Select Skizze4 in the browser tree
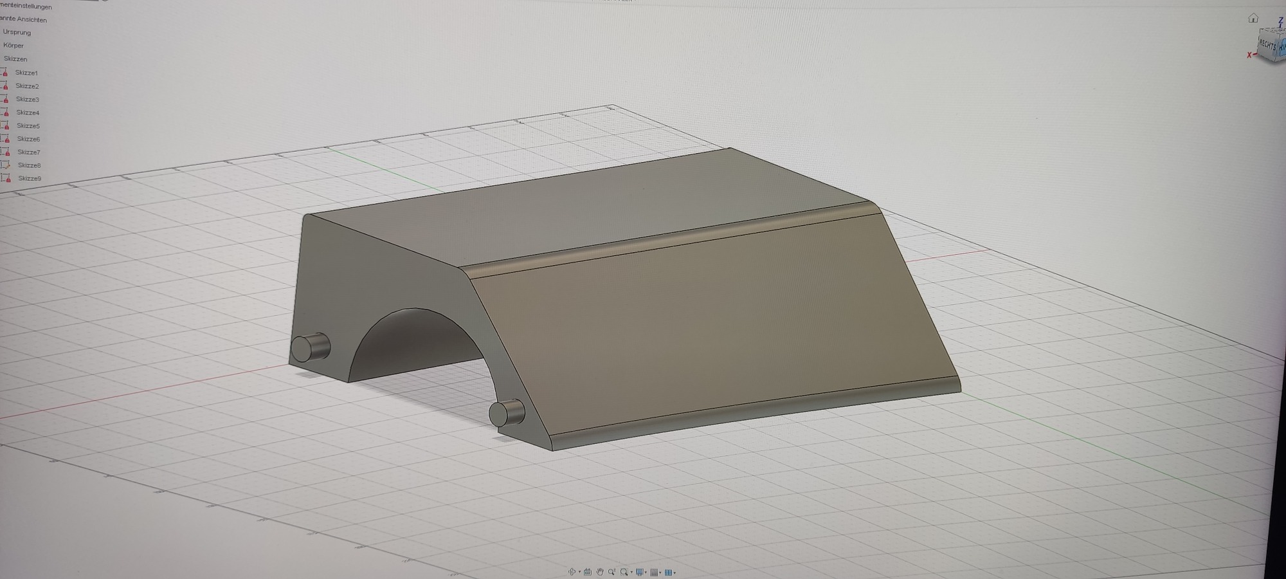The height and width of the screenshot is (579, 1286). [x=28, y=113]
